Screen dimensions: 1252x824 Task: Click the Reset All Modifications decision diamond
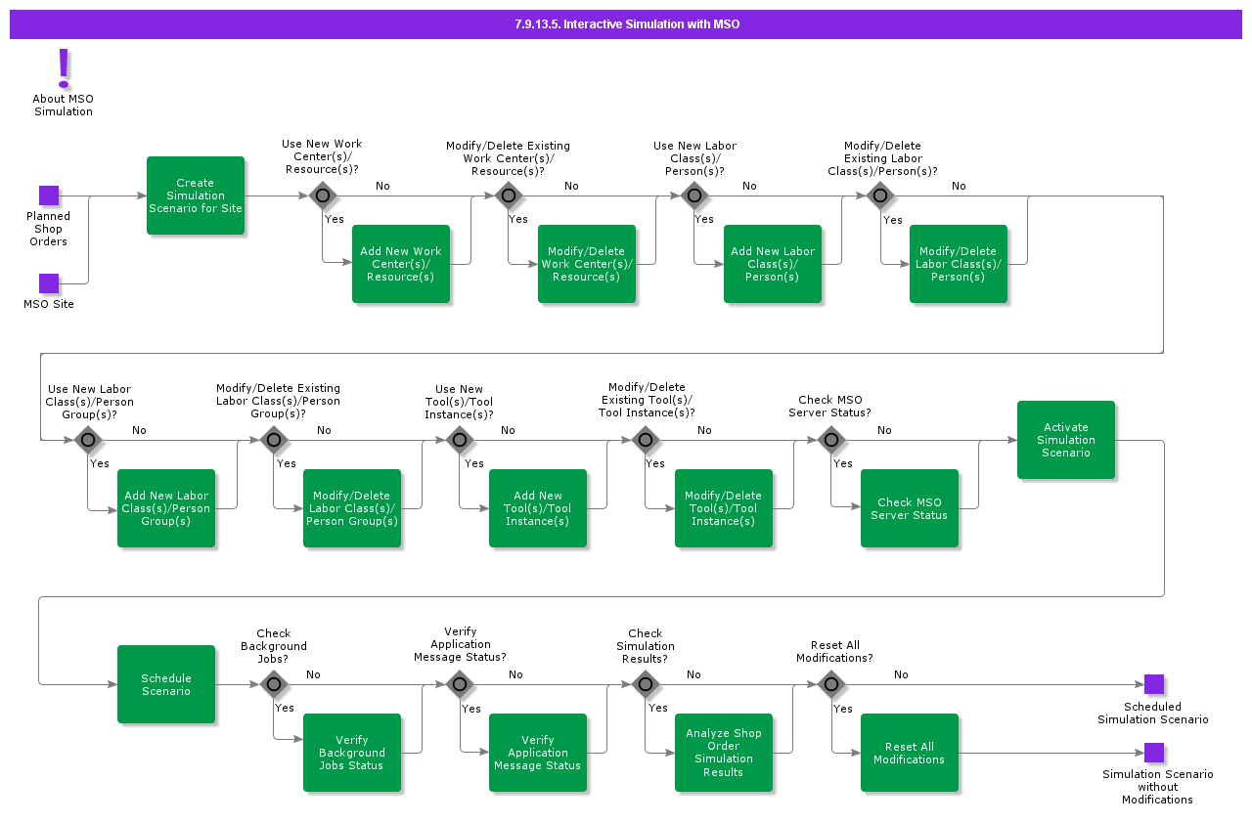pos(831,684)
